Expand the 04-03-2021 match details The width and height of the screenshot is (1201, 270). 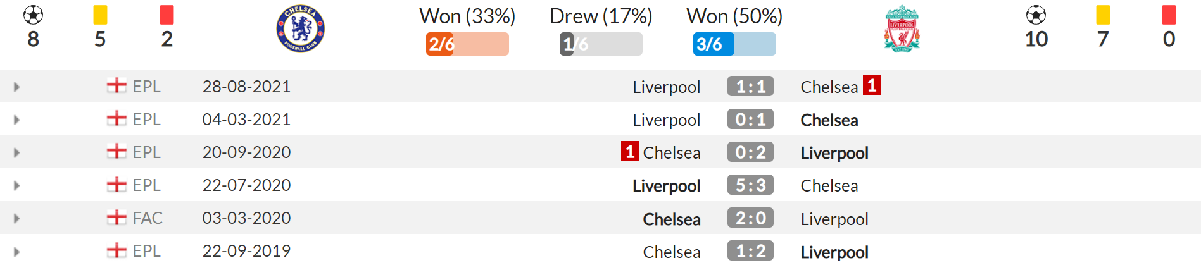[16, 120]
